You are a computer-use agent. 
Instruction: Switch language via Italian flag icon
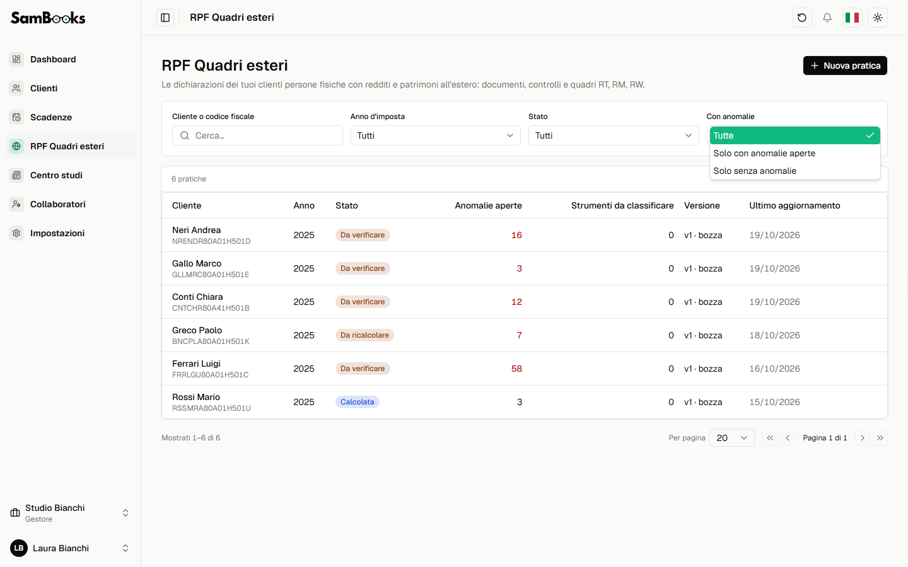[x=853, y=18]
